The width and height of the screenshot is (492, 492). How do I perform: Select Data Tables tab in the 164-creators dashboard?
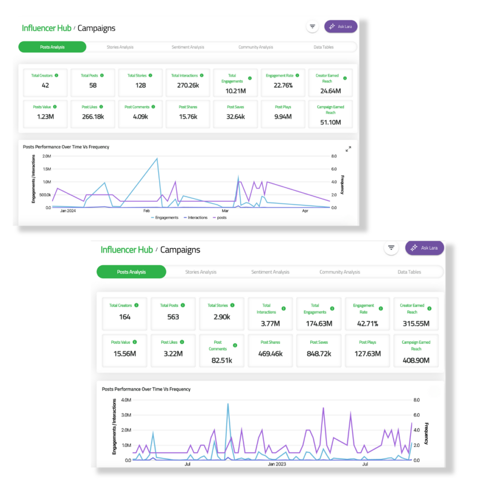pyautogui.click(x=409, y=272)
